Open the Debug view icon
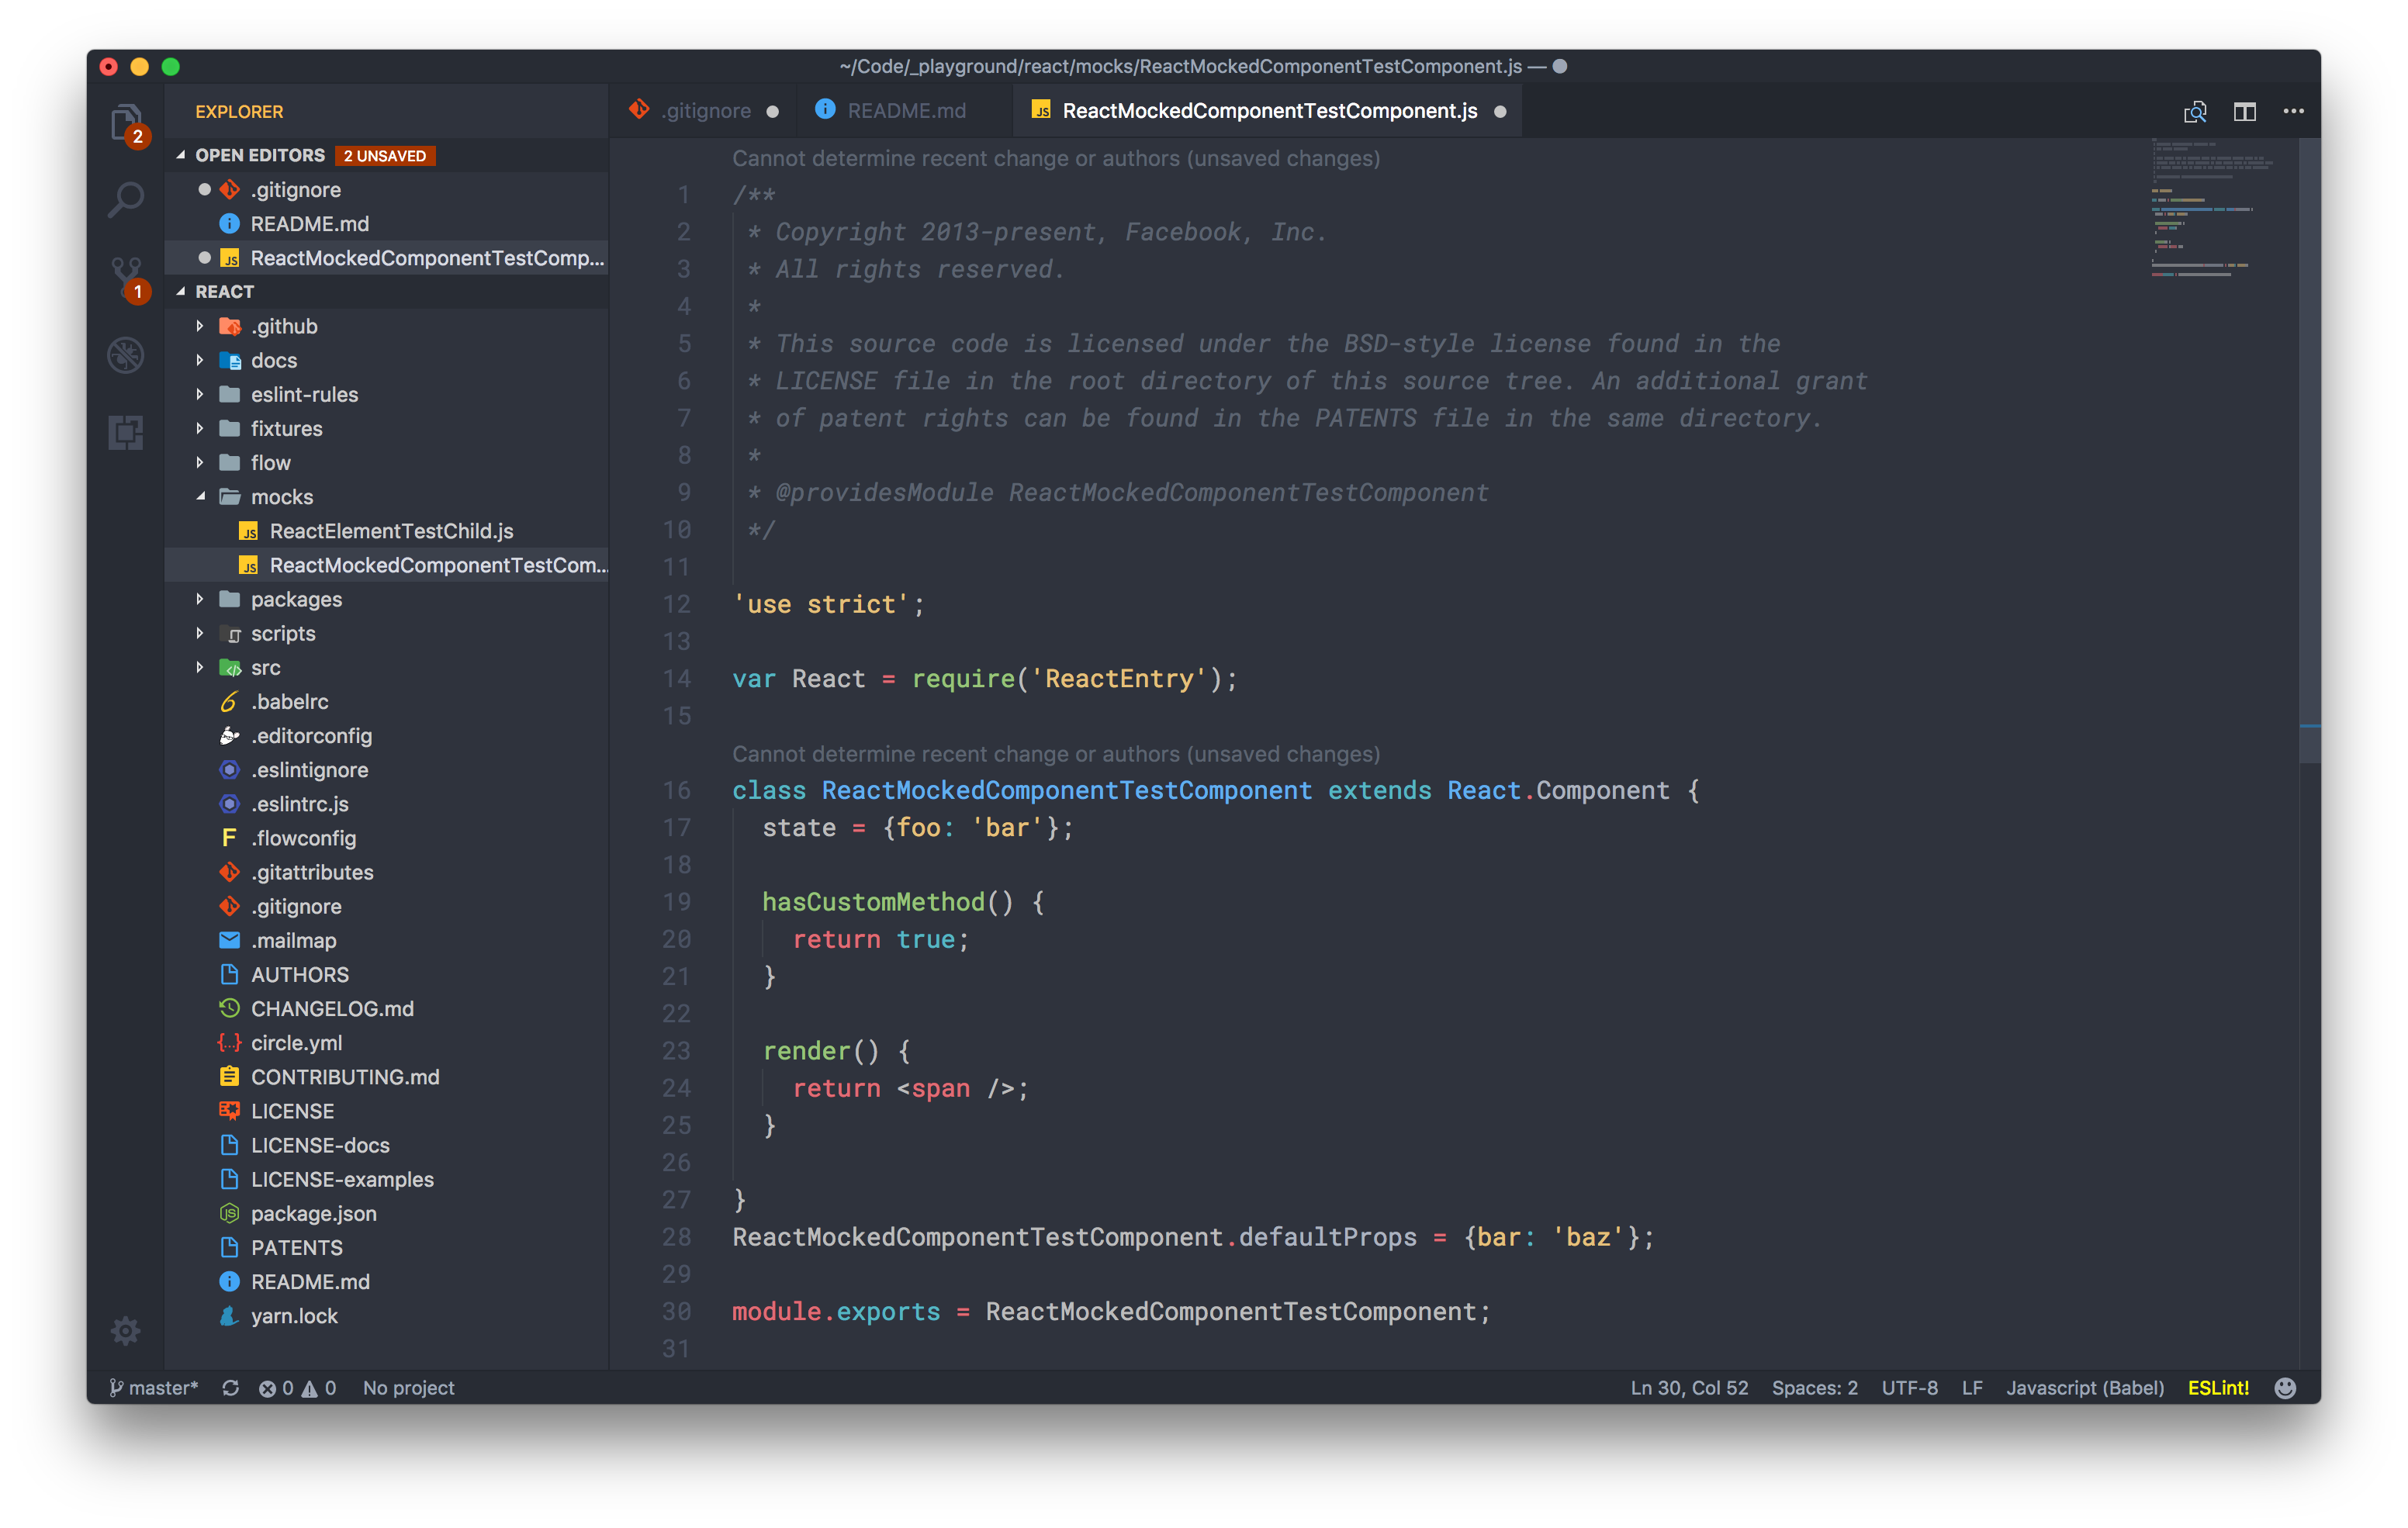The height and width of the screenshot is (1528, 2408). coord(126,355)
